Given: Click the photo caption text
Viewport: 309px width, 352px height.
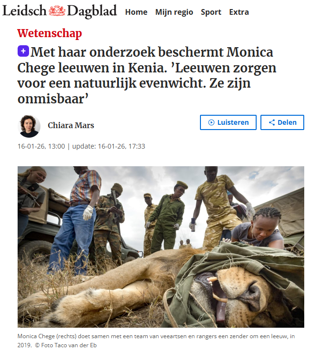Looking at the screenshot, I should click(156, 341).
